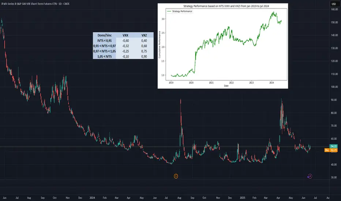Click the 30.00 price axis label
The height and width of the screenshot is (201, 341).
tap(333, 178)
